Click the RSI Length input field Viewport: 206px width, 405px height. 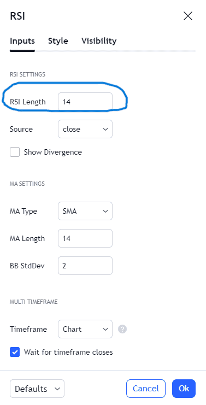(x=85, y=102)
